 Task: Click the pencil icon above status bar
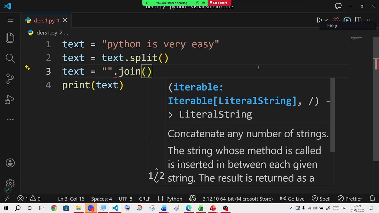[x=8, y=190]
